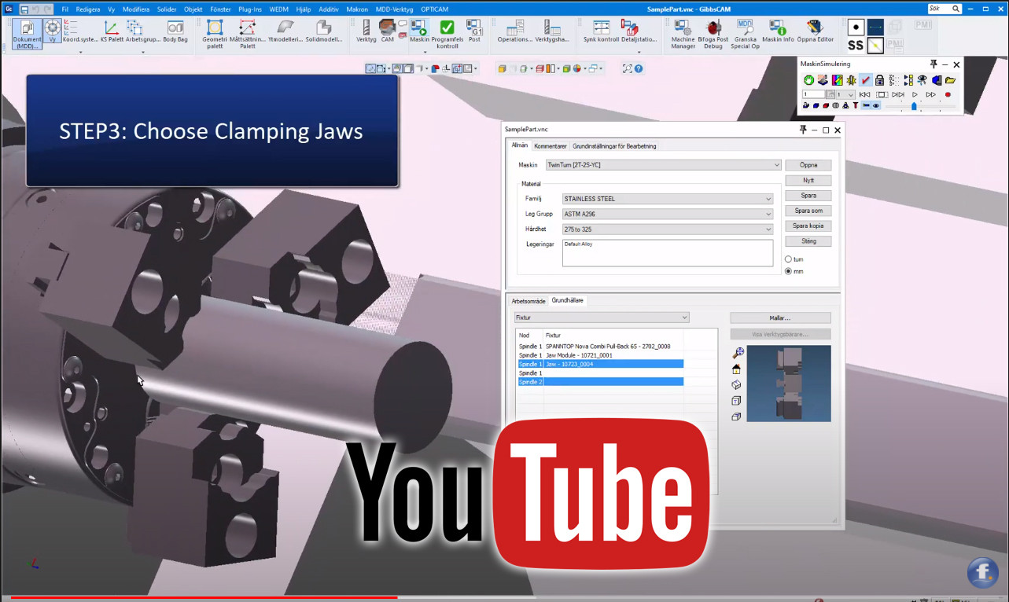Click the Spara kopia button
1009x602 pixels.
808,226
